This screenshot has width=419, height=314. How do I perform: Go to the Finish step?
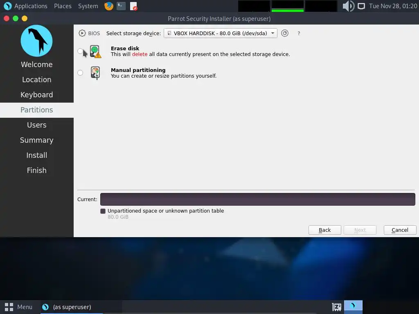tap(36, 170)
